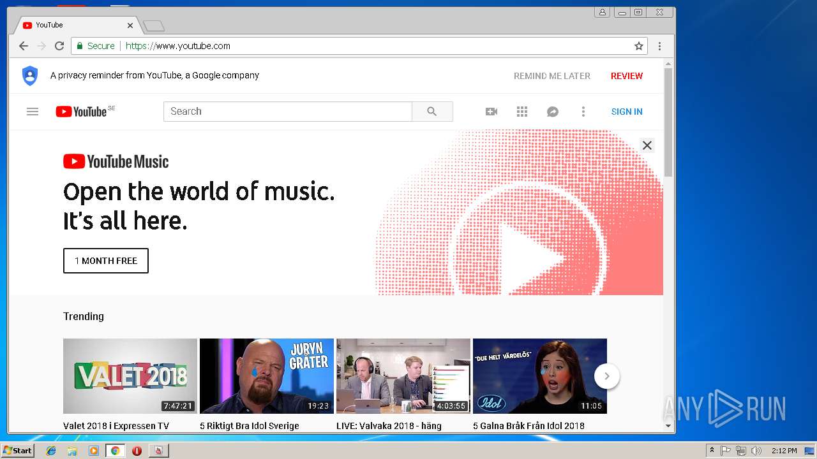Click the Trending section heading

(x=84, y=316)
